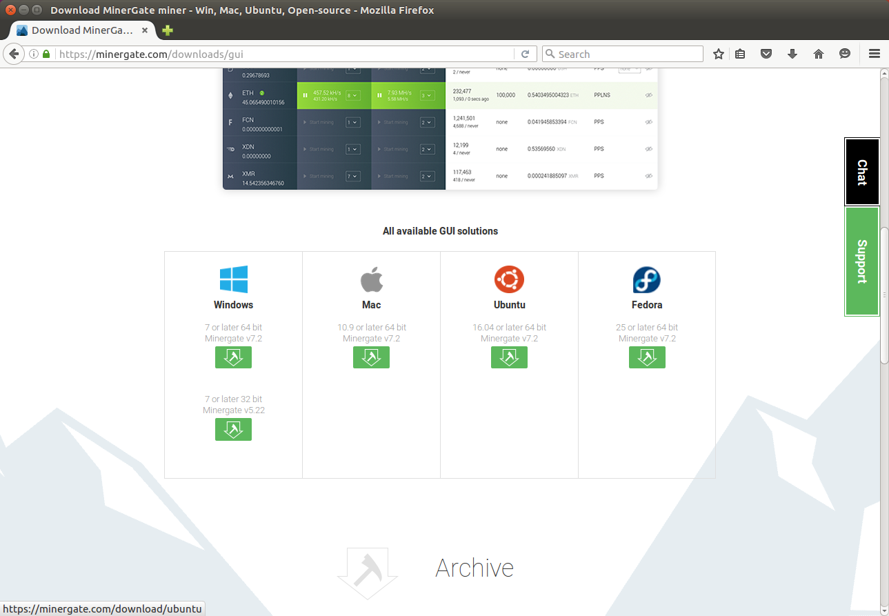Screen dimensions: 889x616
Task: Open the XDN cores dropdown showing 1
Action: click(x=352, y=149)
